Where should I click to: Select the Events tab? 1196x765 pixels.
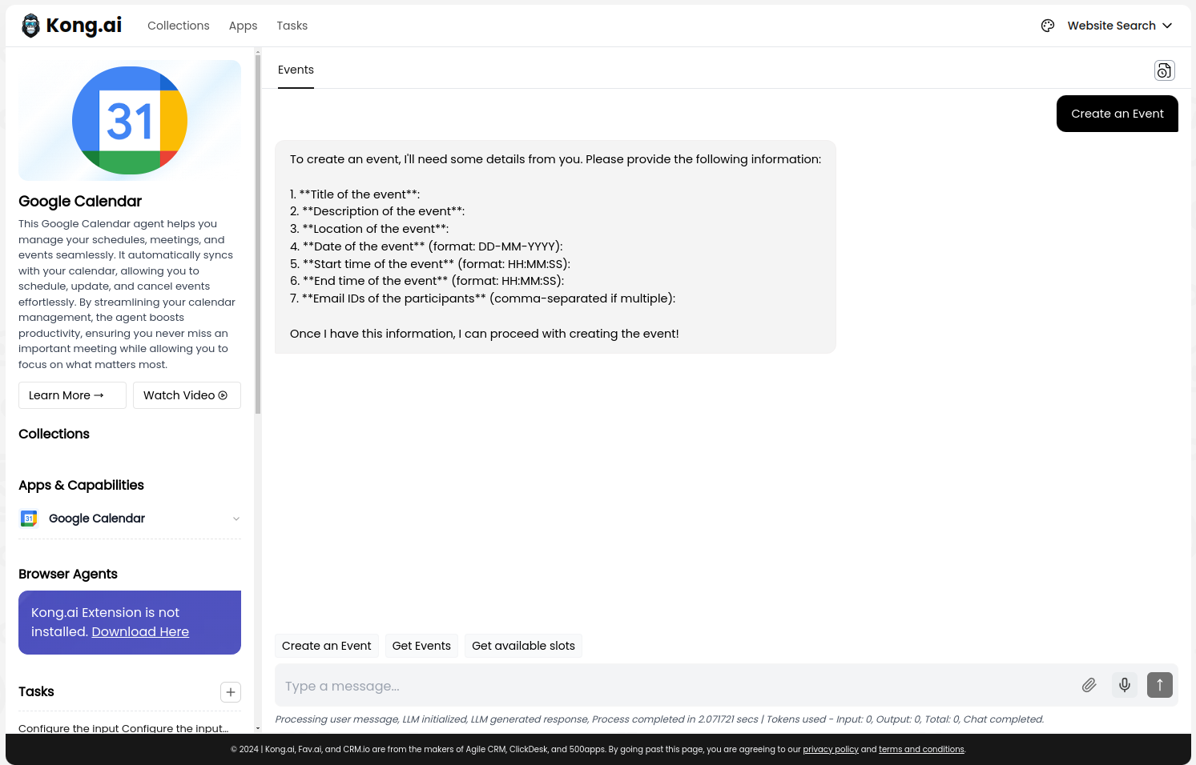pos(296,70)
